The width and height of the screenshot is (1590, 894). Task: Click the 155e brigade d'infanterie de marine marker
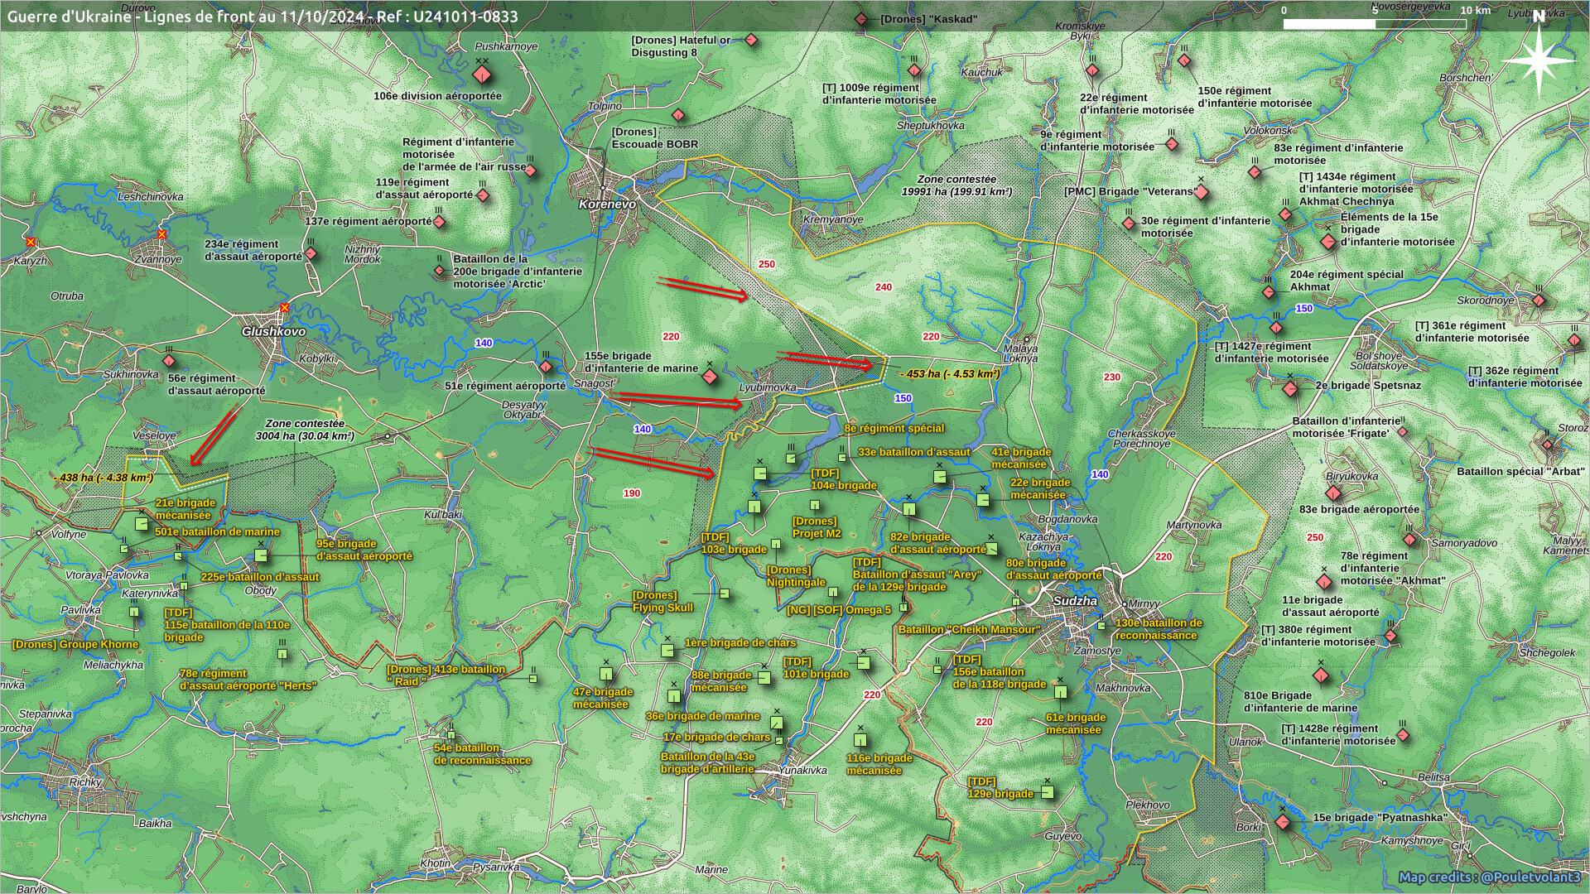pyautogui.click(x=709, y=377)
